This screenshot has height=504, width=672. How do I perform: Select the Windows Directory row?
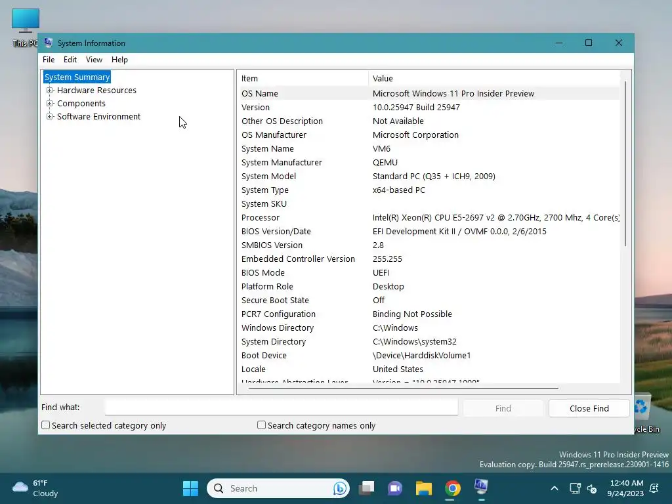point(429,328)
